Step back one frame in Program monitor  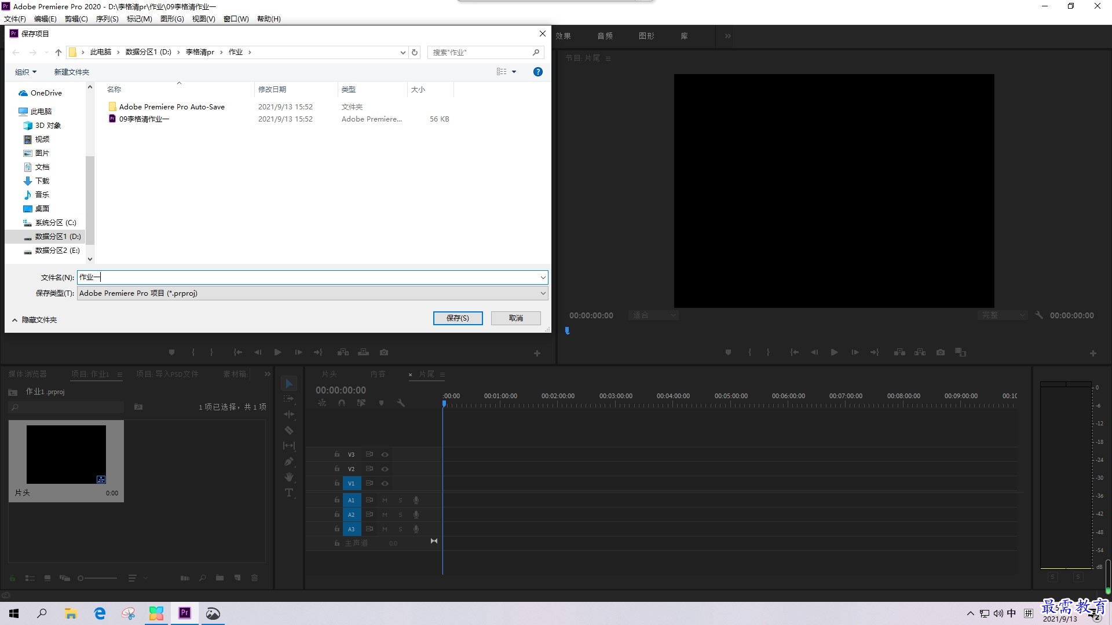814,352
